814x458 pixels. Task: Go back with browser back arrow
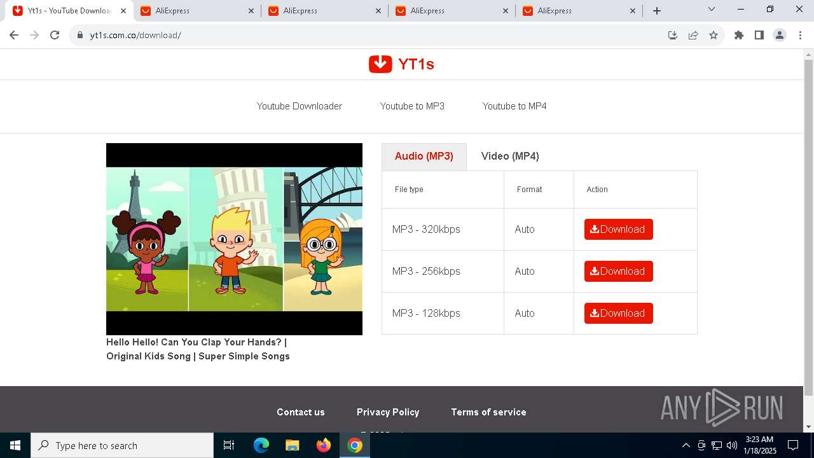click(14, 35)
